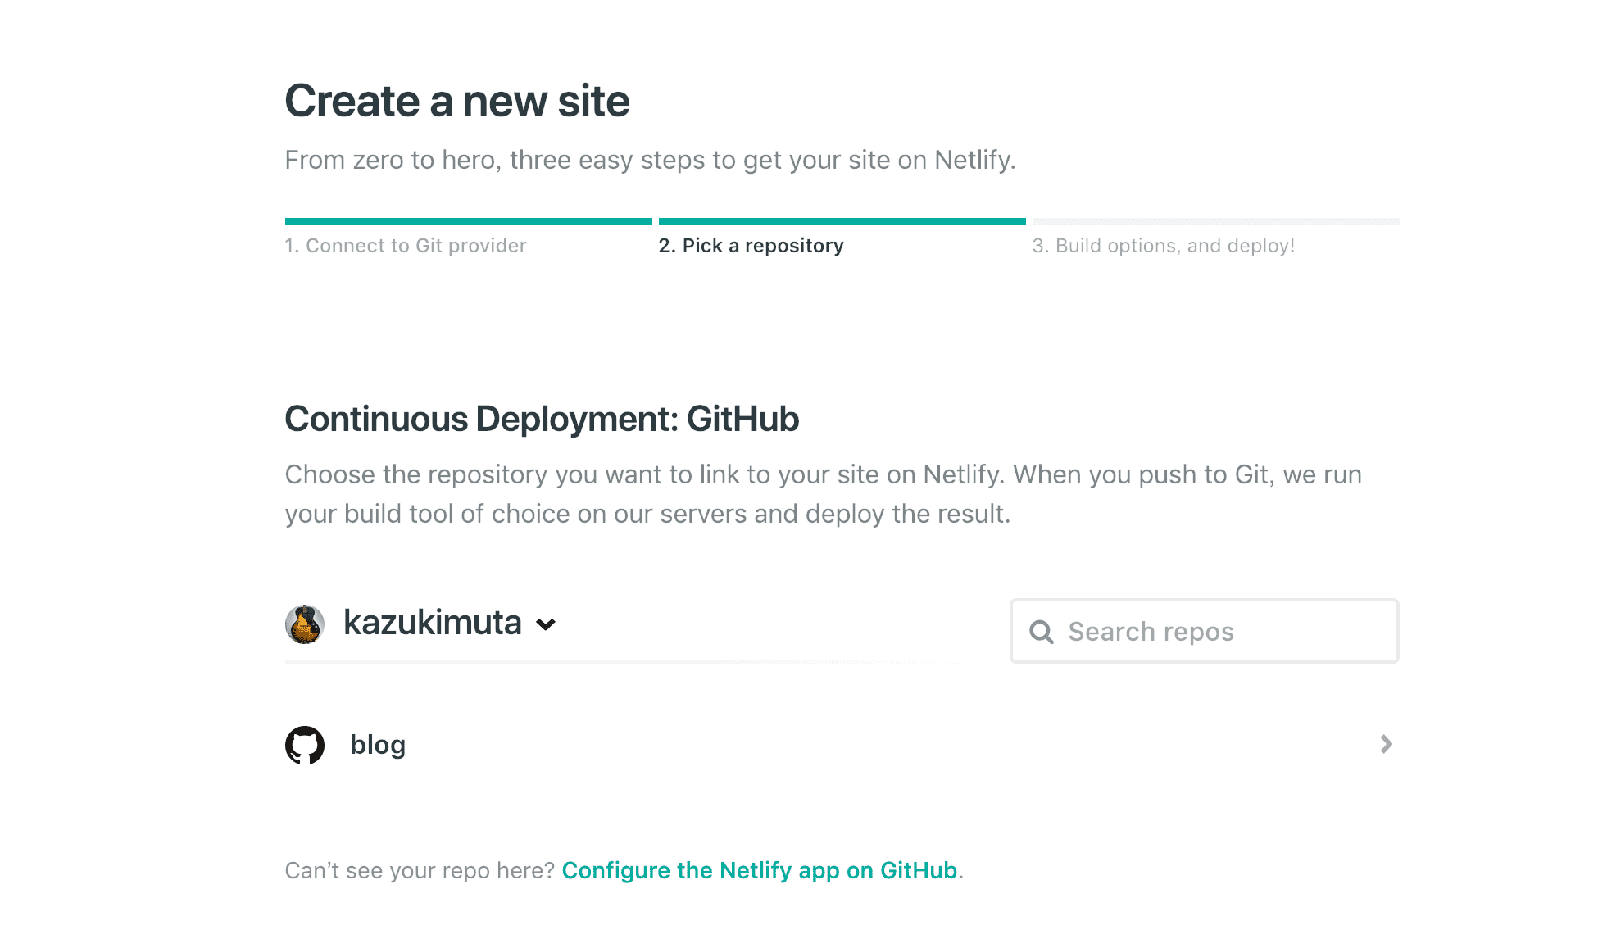Click the kazukimuta account name
Image resolution: width=1598 pixels, height=939 pixels.
433,623
